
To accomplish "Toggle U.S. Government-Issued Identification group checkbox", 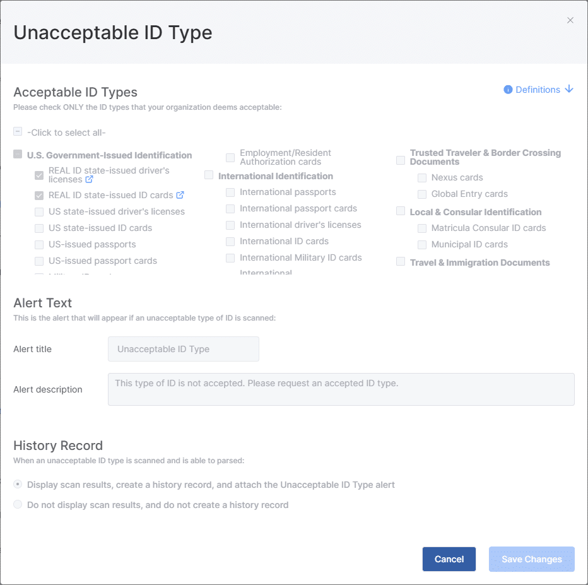I will tap(18, 154).
